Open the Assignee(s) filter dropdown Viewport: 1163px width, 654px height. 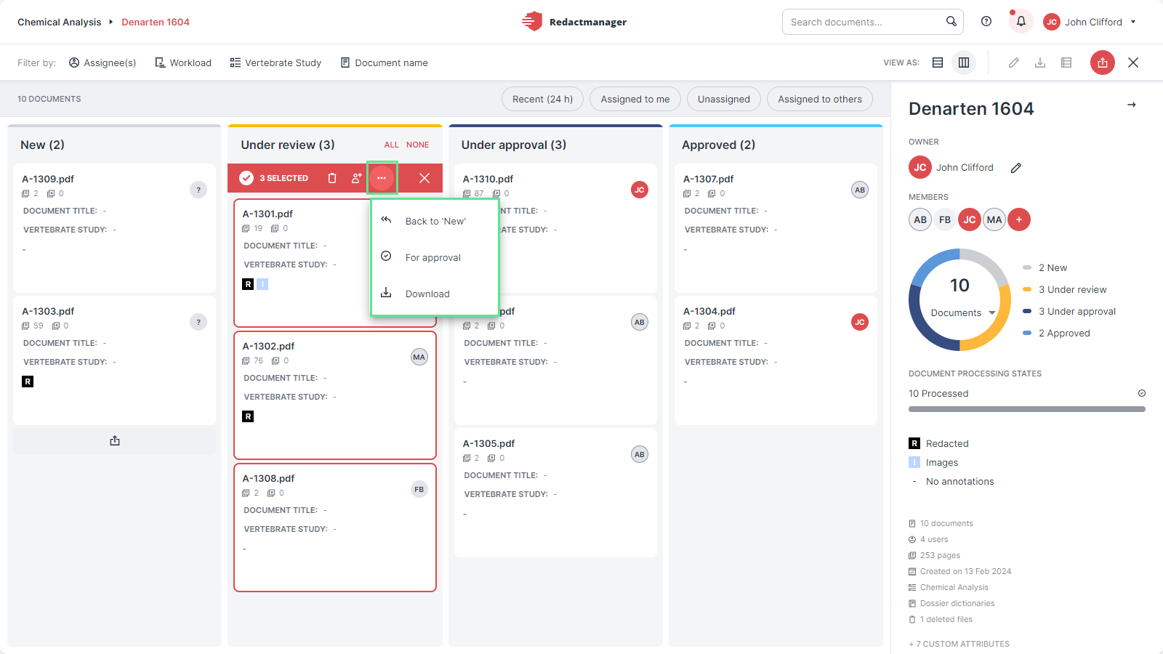(102, 62)
